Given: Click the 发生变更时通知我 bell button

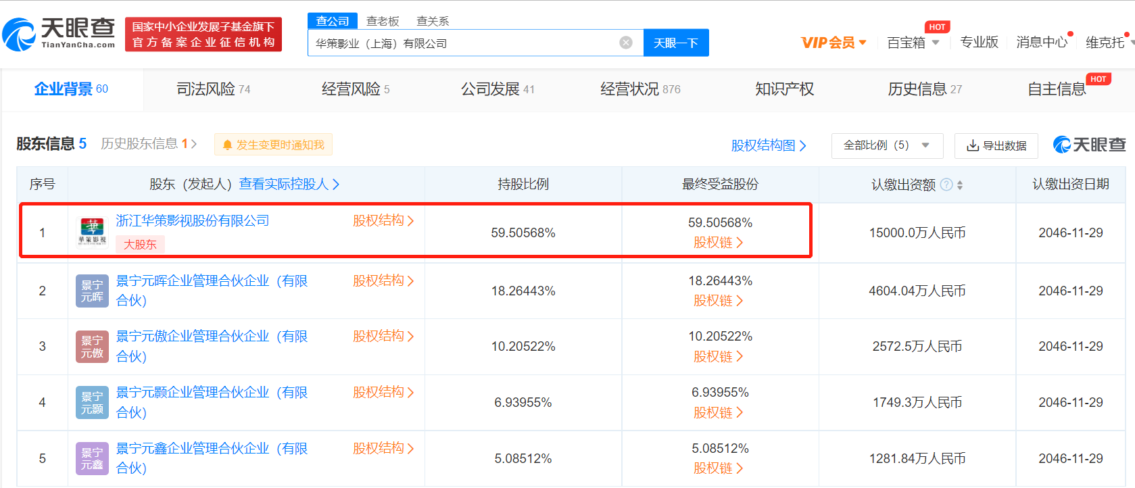Looking at the screenshot, I should click(273, 145).
